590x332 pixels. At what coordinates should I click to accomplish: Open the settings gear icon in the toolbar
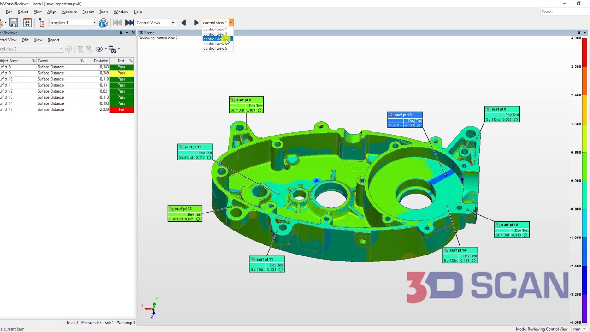click(27, 23)
